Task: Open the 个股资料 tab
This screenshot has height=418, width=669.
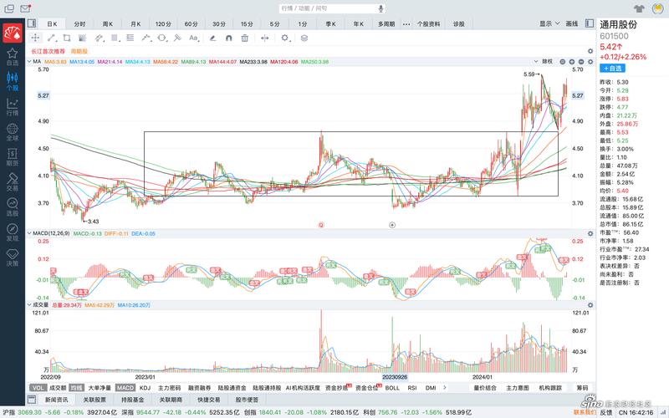Action: [x=430, y=24]
